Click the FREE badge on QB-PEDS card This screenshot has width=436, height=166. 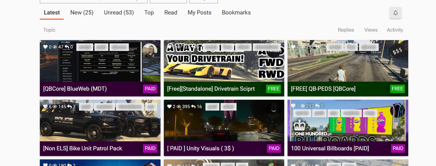pyautogui.click(x=397, y=89)
